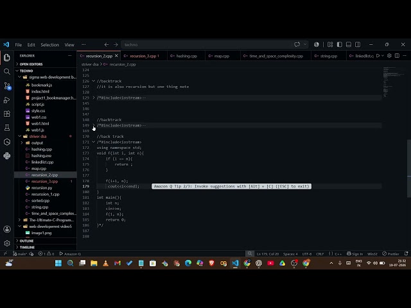Expand the OPEN EDITORS section

pyautogui.click(x=46, y=64)
